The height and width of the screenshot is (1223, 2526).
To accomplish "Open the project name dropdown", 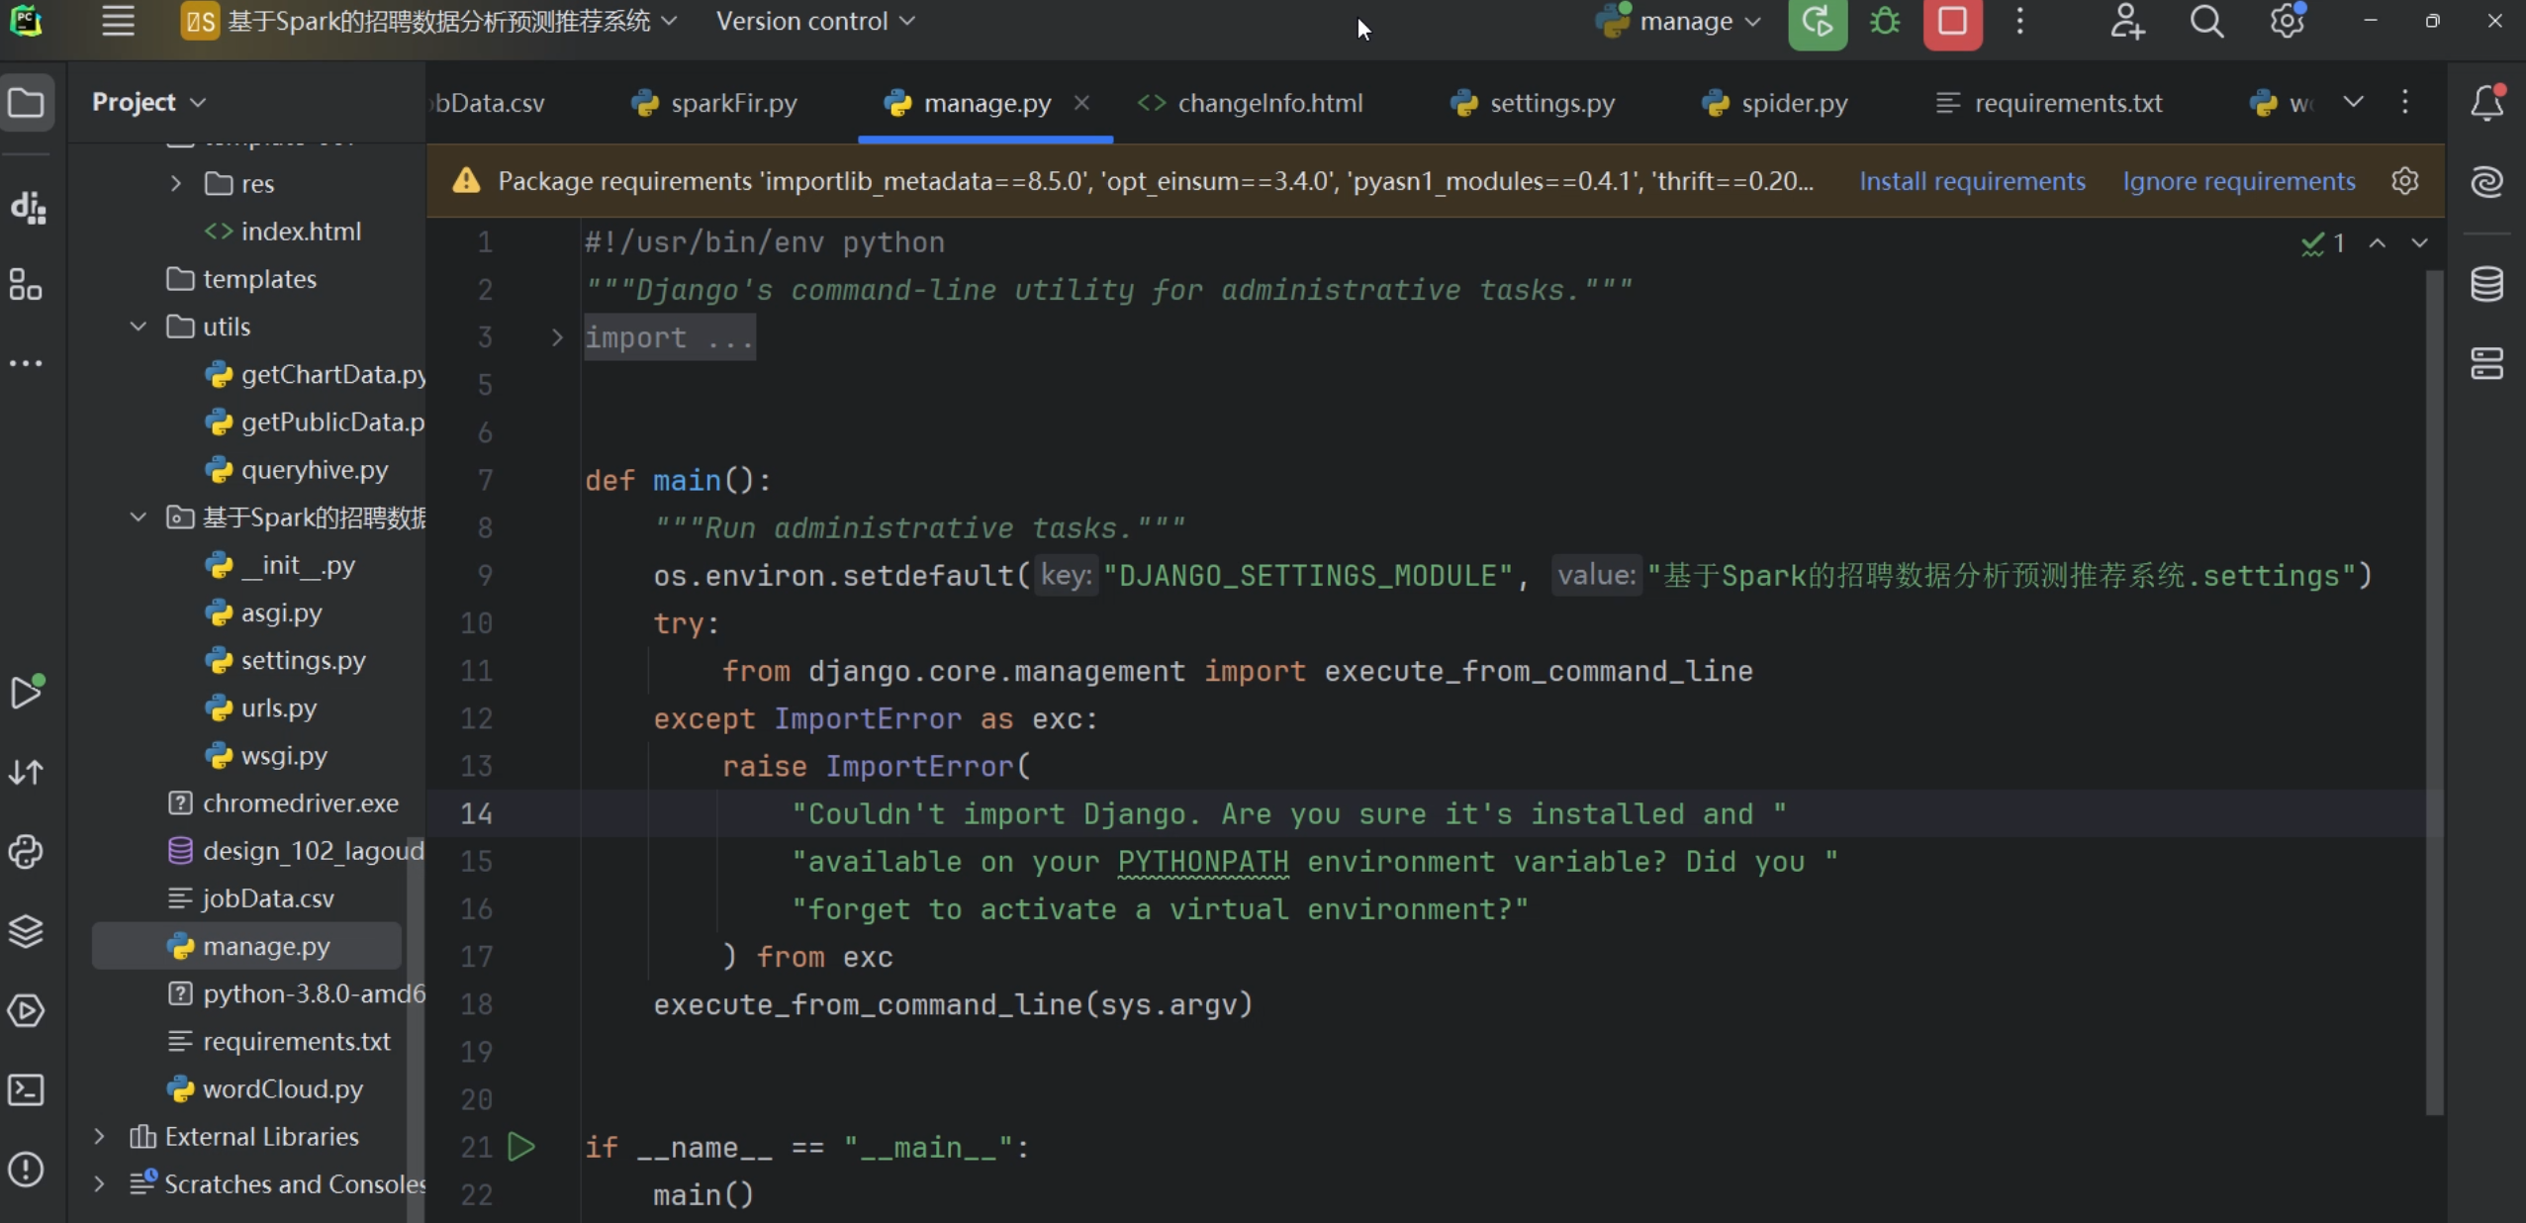I will click(429, 21).
